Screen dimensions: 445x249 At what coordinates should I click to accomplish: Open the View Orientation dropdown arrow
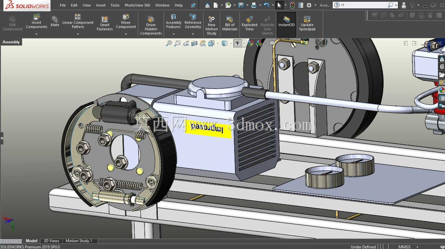pos(218,43)
